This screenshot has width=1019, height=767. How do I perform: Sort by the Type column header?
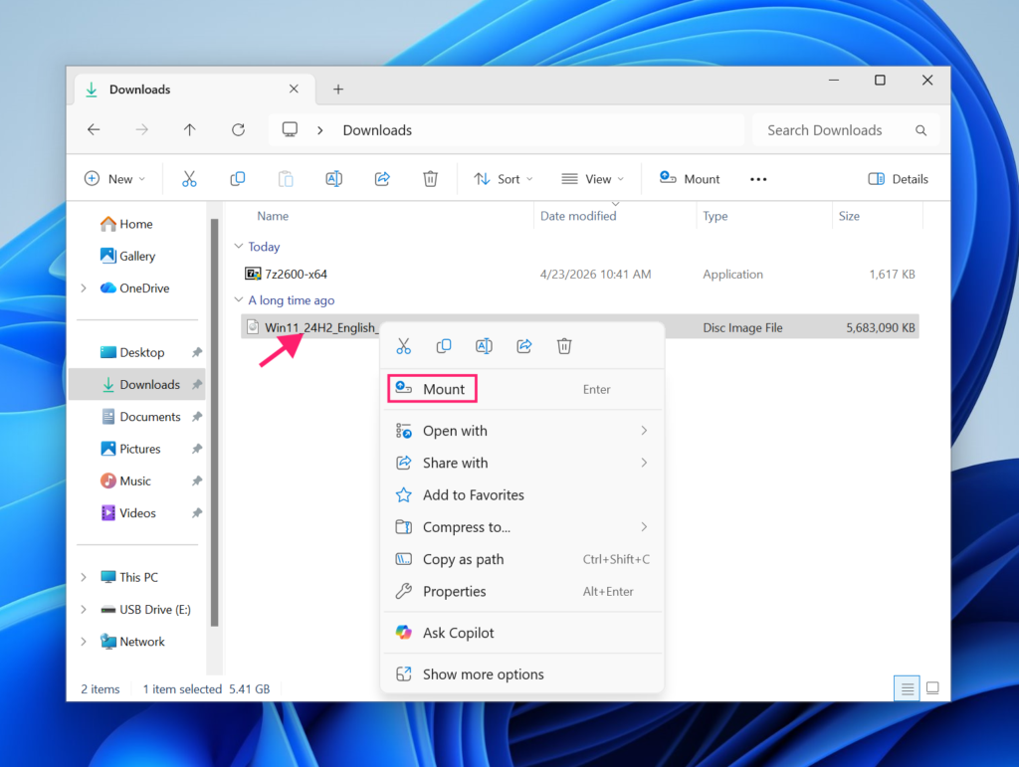point(714,216)
